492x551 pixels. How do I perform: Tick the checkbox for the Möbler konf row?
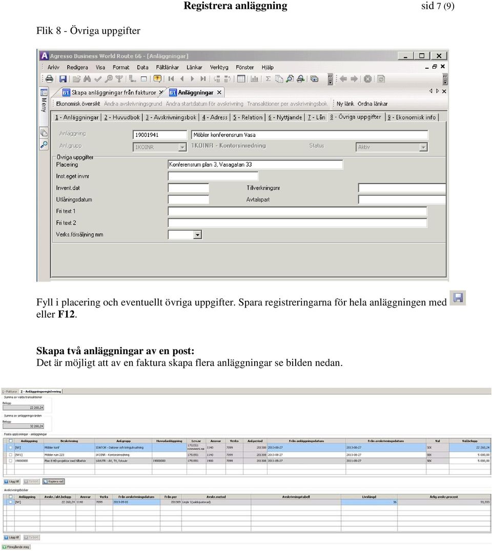pyautogui.click(x=11, y=447)
